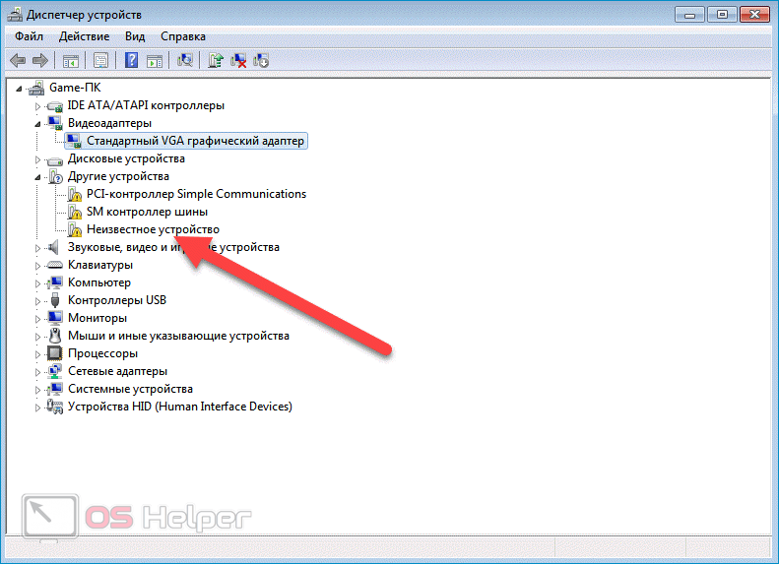Screen dimensions: 779x564
Task: Scan for hardware changes toolbar icon
Action: point(185,61)
